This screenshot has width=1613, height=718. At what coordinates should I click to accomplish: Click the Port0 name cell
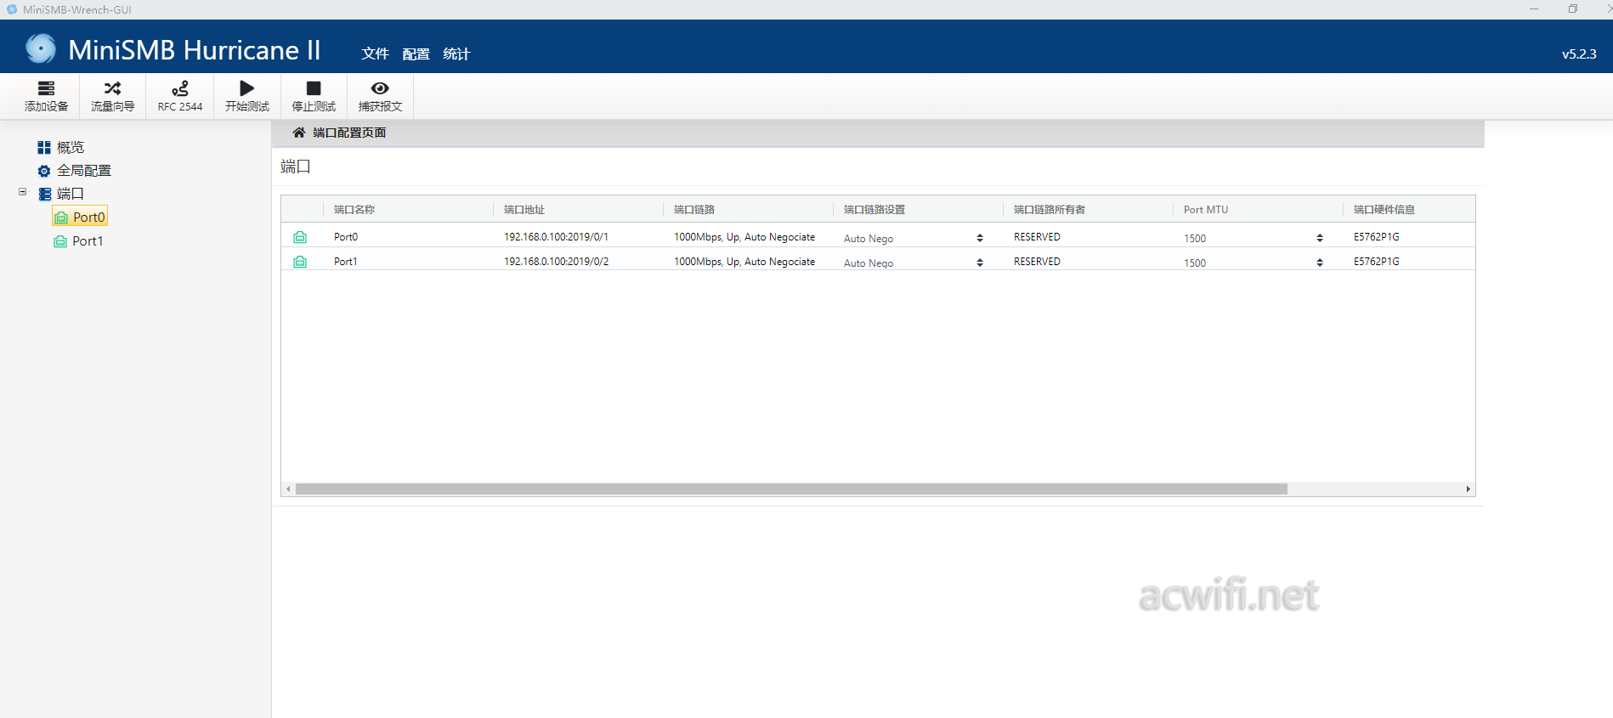(x=346, y=237)
